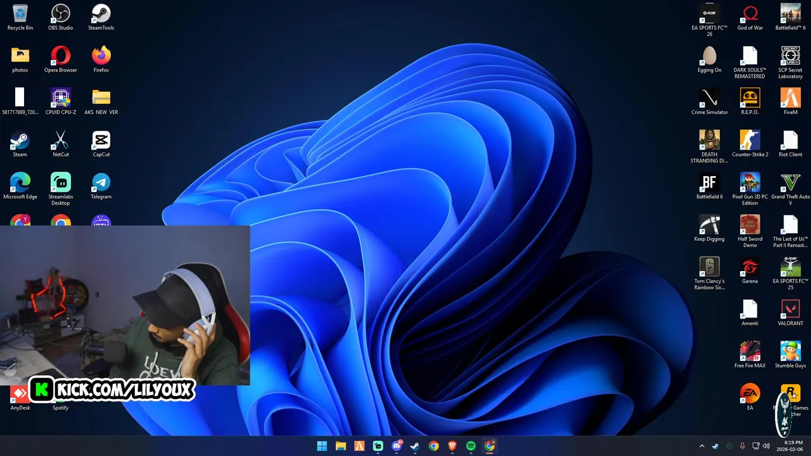Open Discord from the taskbar

397,446
